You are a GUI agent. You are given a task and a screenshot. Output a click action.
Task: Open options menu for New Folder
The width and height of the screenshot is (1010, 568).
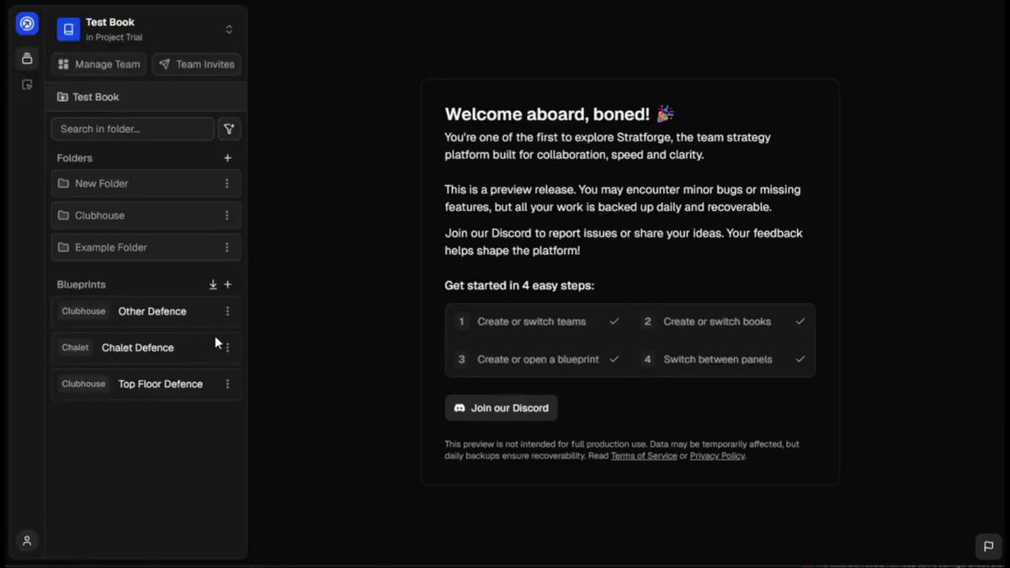(226, 183)
